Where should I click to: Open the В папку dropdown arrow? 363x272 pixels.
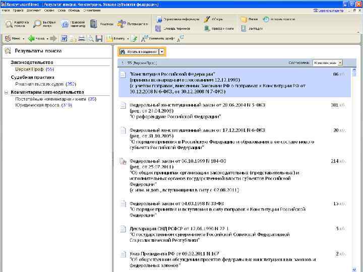tap(128, 39)
